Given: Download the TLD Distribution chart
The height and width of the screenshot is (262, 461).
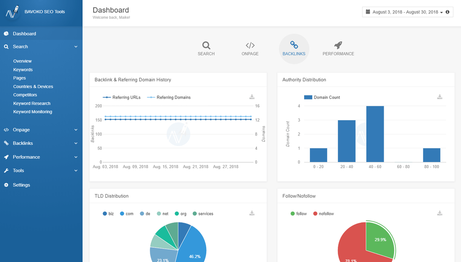Looking at the screenshot, I should point(252,213).
